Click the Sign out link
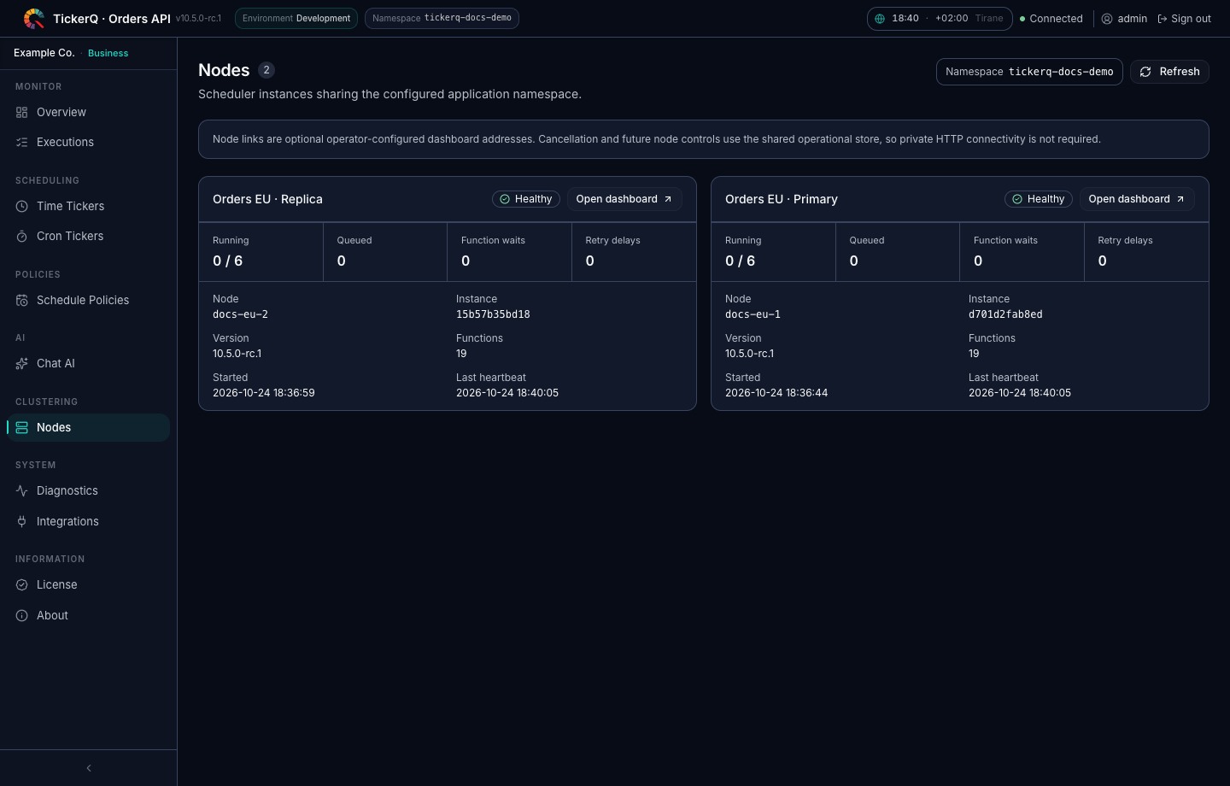Screen dimensions: 1230x786 click(1184, 18)
